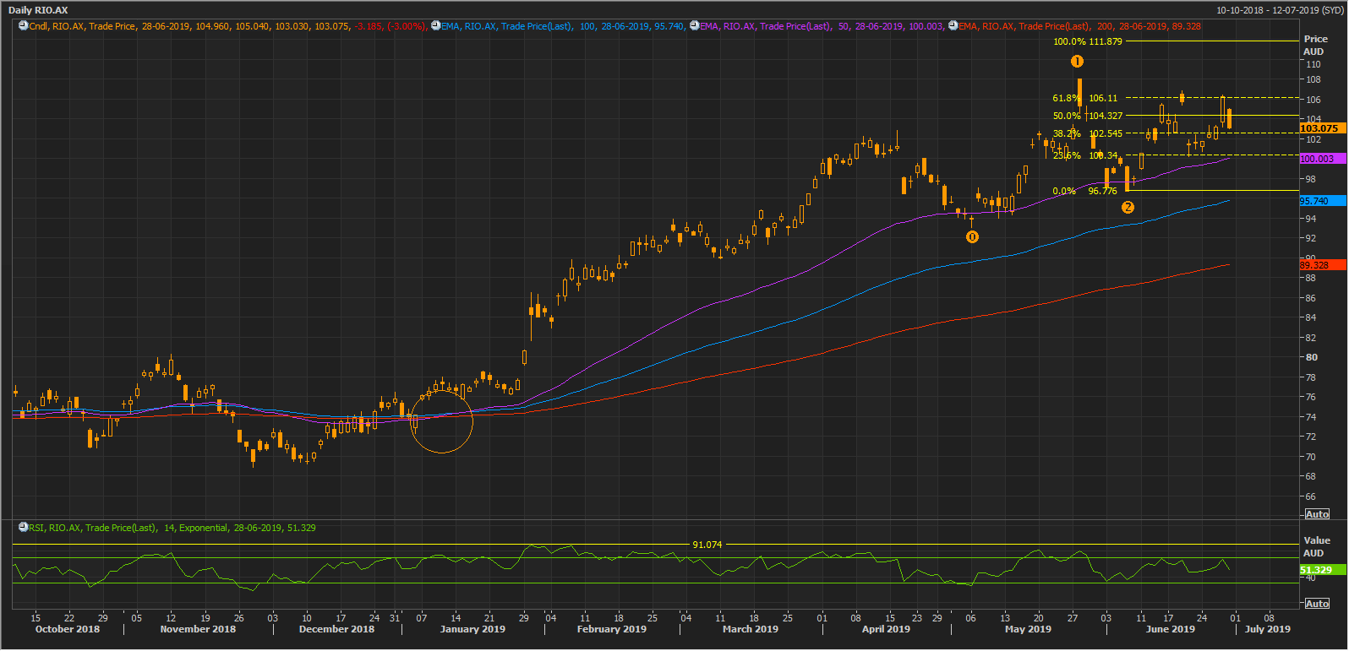
Task: Click June 2019 on the time axis
Action: pos(1170,629)
